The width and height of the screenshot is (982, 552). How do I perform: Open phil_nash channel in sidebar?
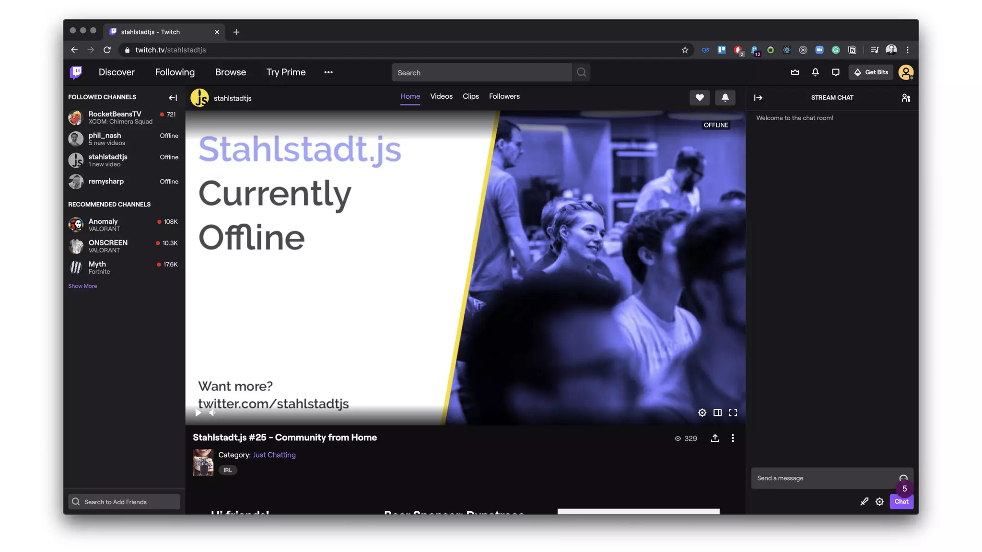click(x=124, y=139)
